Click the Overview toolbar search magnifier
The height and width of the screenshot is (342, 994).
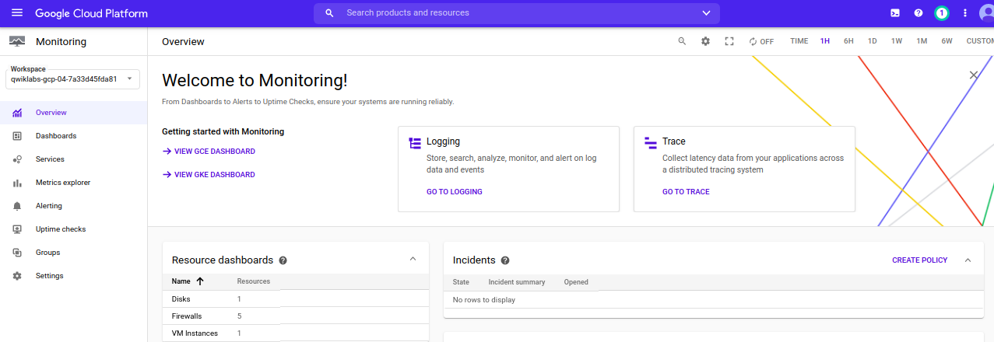pyautogui.click(x=682, y=41)
